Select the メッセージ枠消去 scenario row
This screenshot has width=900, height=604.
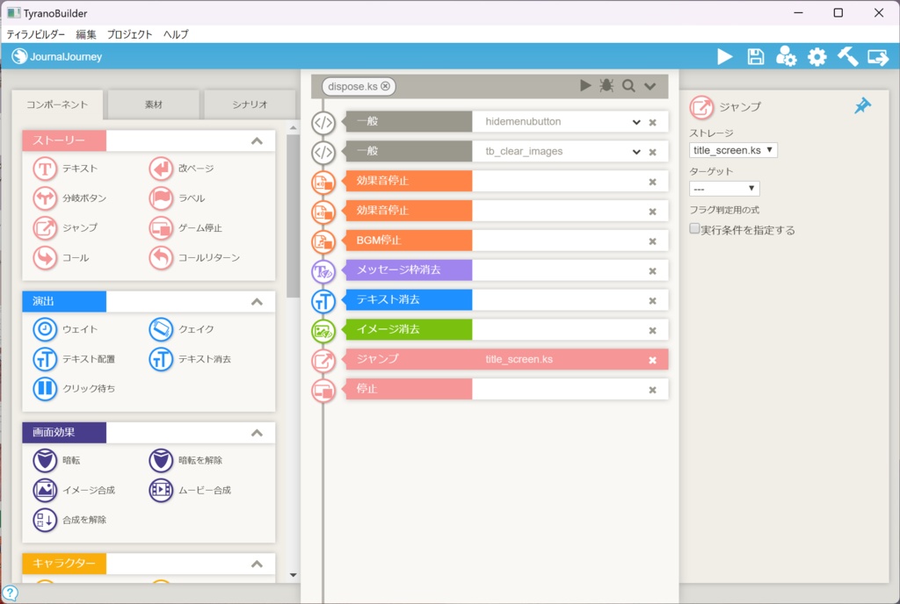pos(507,270)
